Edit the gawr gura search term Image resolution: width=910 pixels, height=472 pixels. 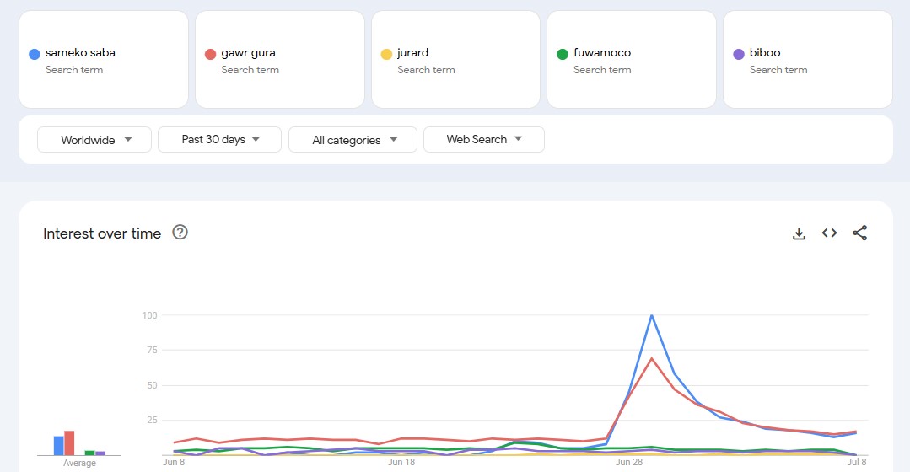click(x=248, y=52)
